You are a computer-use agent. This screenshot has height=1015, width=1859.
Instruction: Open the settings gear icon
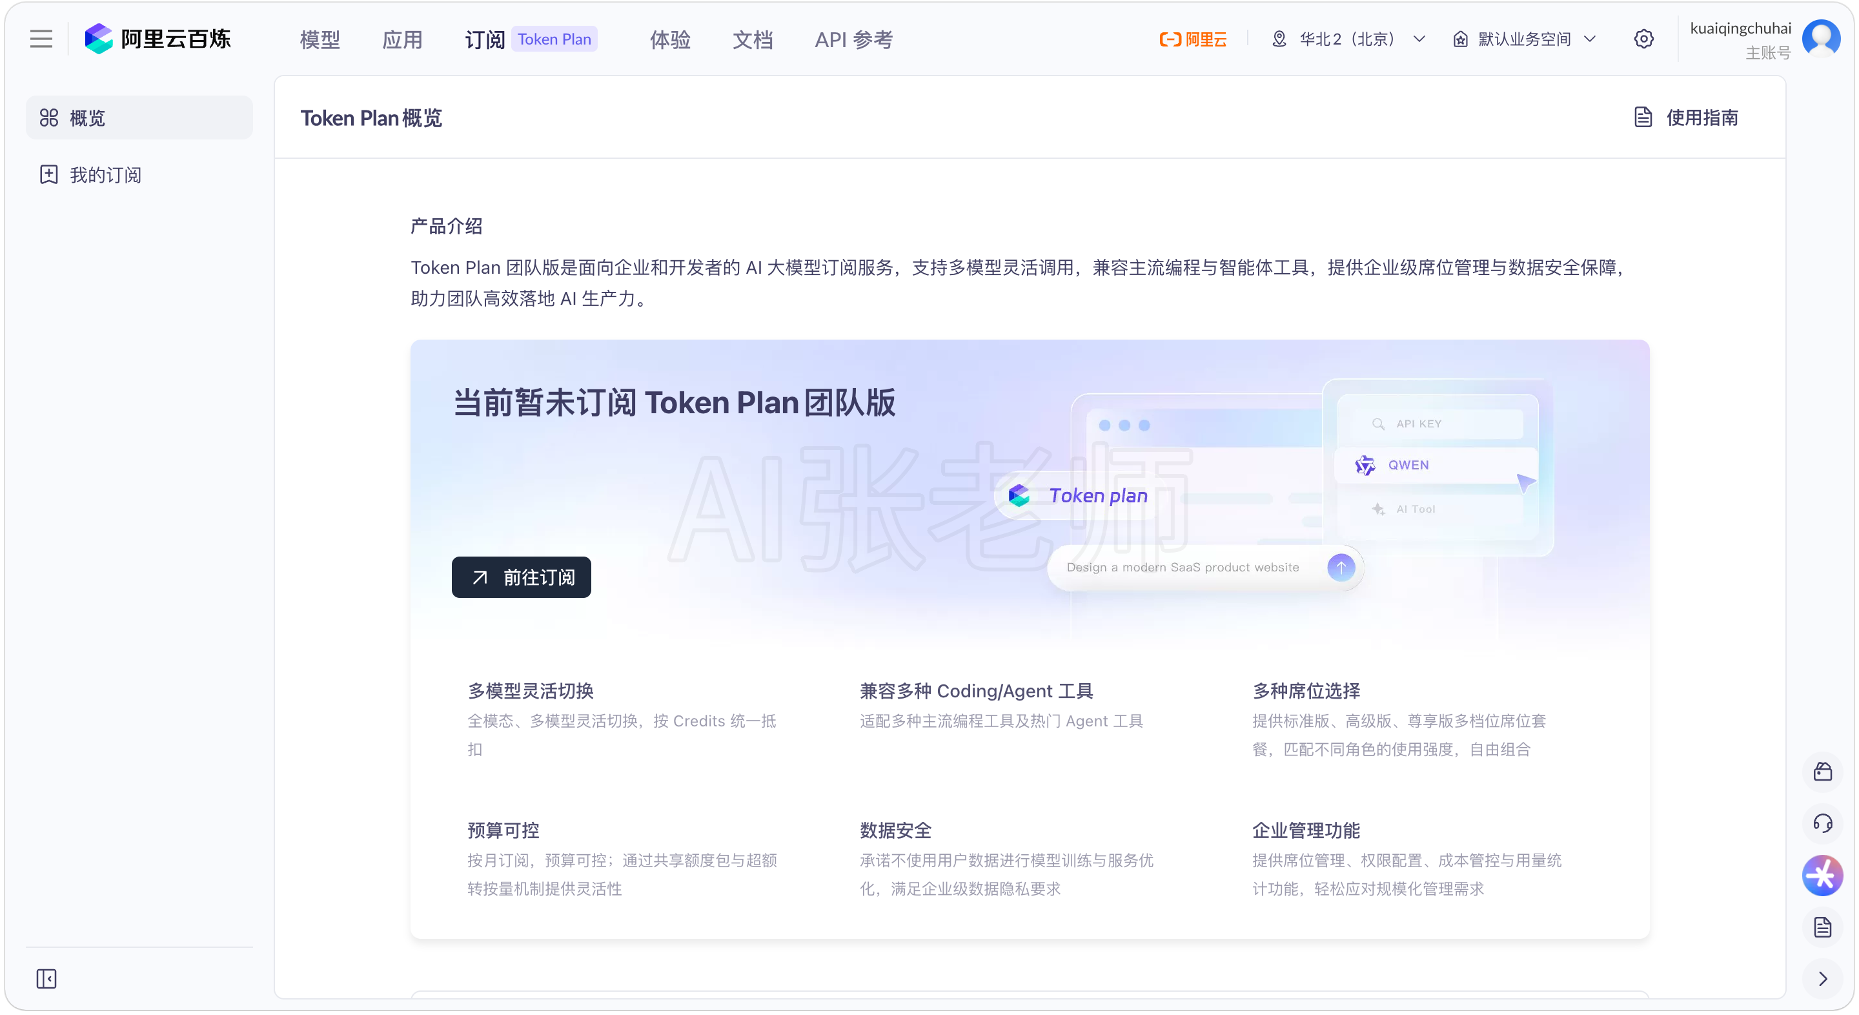tap(1643, 39)
